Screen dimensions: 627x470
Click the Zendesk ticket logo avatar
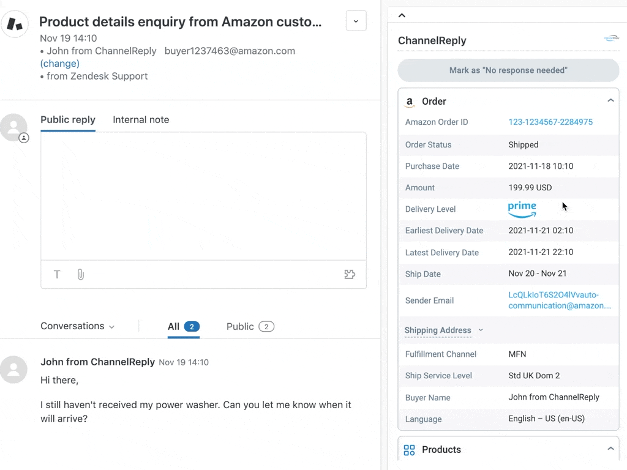pyautogui.click(x=15, y=24)
